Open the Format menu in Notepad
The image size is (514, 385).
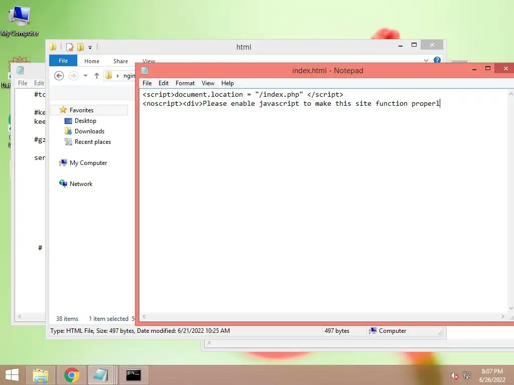click(185, 83)
